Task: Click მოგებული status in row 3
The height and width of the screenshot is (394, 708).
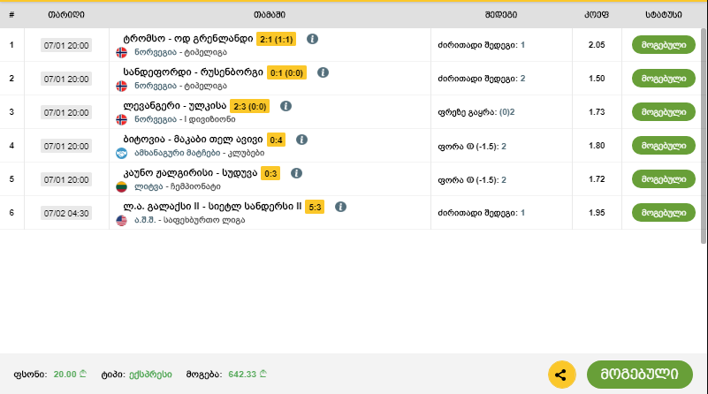Action: 663,112
